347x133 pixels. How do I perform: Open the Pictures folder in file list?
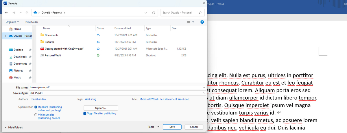pos(49,42)
